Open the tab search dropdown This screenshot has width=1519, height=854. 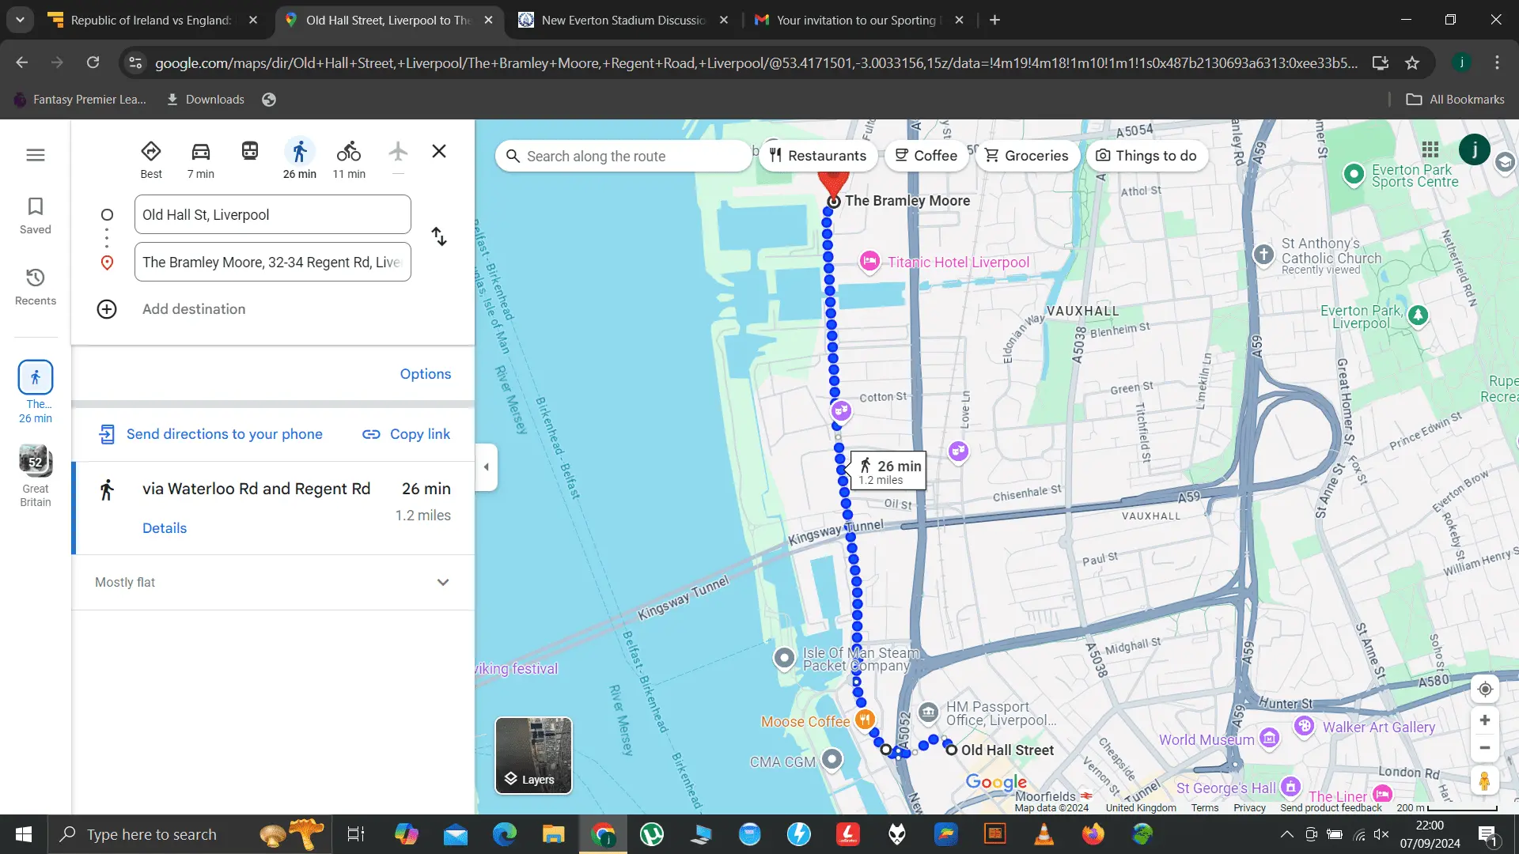click(20, 21)
